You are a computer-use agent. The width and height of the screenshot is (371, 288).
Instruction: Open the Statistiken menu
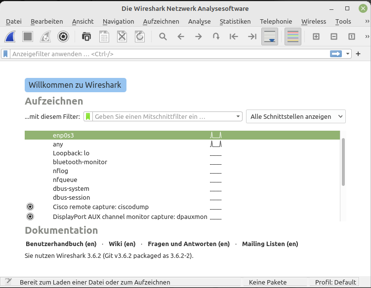(235, 22)
